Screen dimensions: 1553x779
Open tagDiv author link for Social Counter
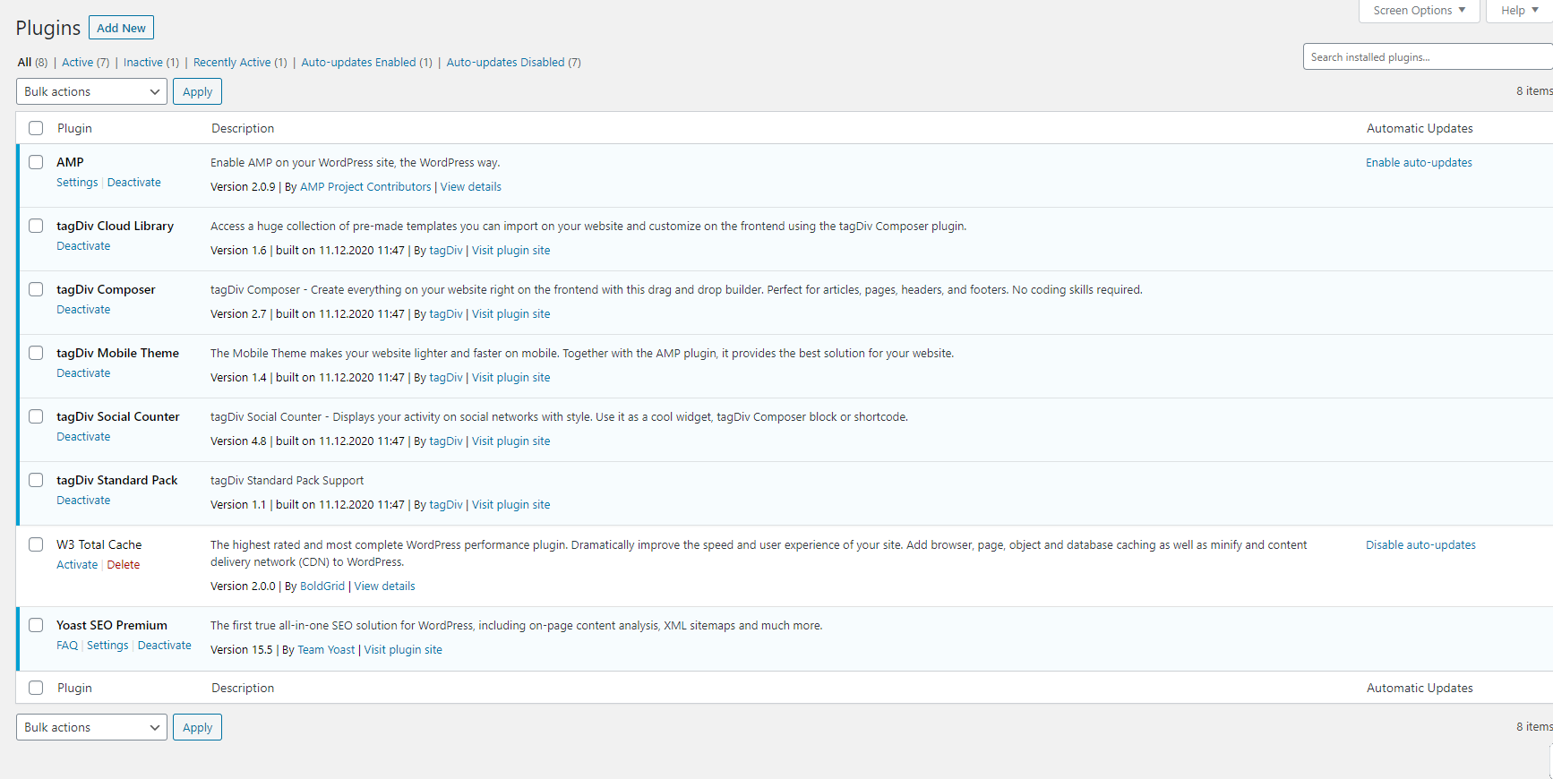tap(446, 441)
